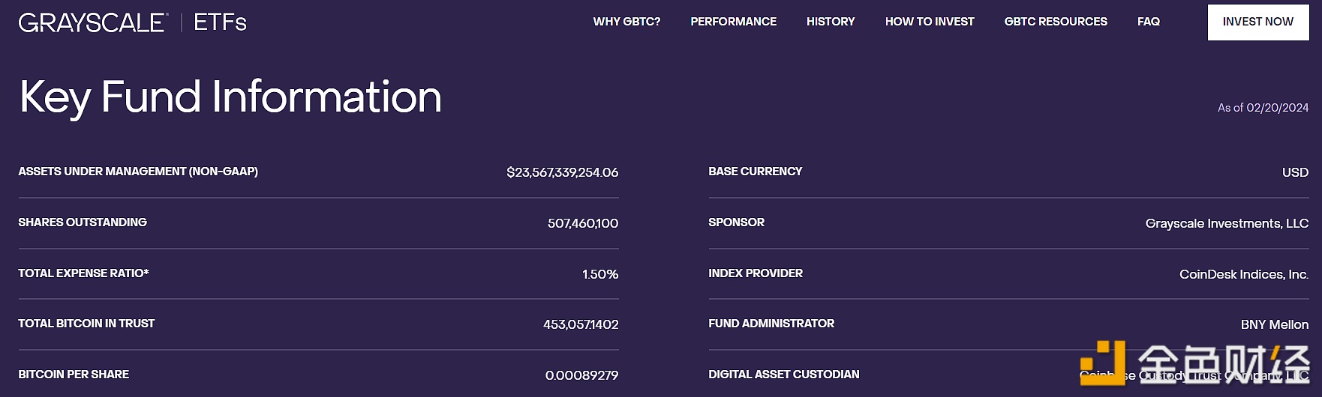1322x397 pixels.
Task: Click the As of 02/20/2024 date
Action: (1263, 108)
